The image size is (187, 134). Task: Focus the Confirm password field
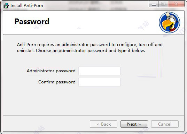[99, 82]
